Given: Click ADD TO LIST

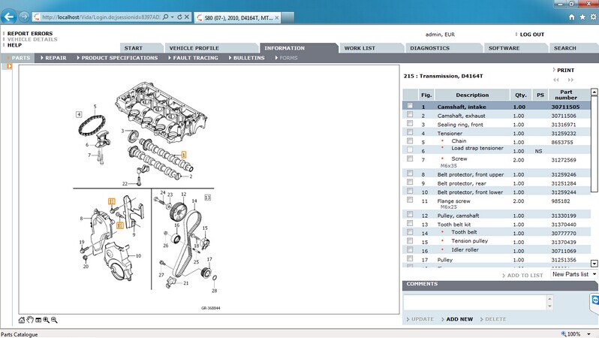Looking at the screenshot, I should [x=525, y=276].
